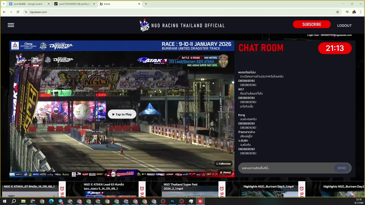Focus the chat comment input field
Screen dimensions: 365x205
click(x=286, y=168)
